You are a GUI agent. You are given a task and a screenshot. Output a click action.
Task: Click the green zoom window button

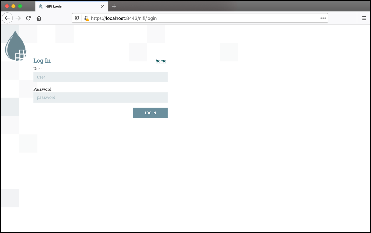(x=21, y=6)
